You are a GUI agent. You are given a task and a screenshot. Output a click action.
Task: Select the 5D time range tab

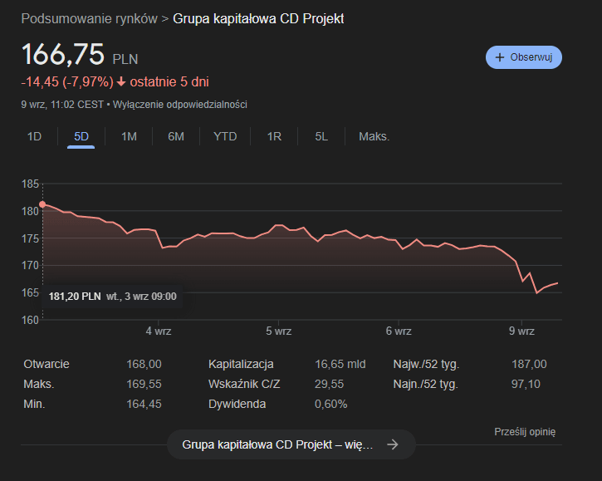pyautogui.click(x=81, y=136)
